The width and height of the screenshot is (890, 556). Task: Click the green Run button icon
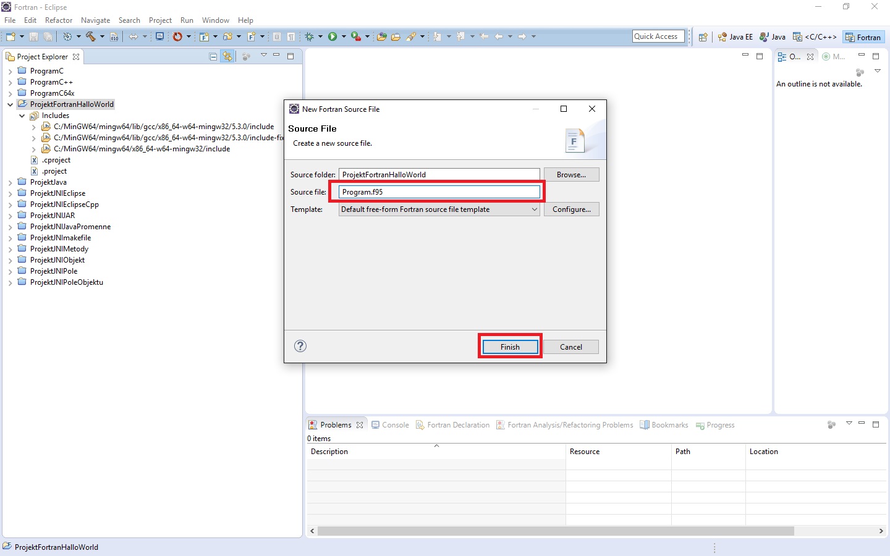click(333, 37)
